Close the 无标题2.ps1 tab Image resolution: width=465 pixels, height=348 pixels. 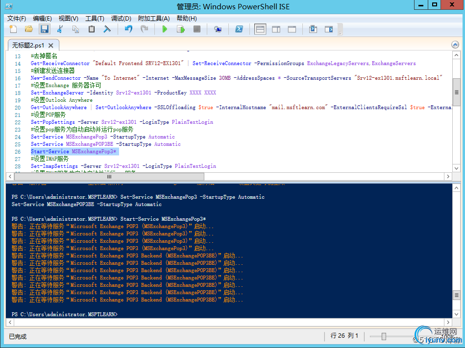50,46
